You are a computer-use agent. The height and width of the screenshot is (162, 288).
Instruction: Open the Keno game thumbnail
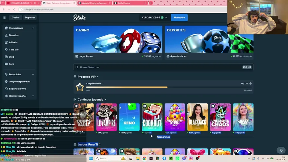[x=129, y=117]
